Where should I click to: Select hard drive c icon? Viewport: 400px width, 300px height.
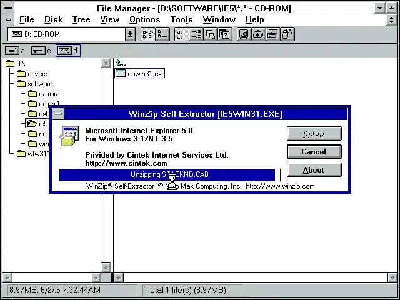tap(38, 51)
